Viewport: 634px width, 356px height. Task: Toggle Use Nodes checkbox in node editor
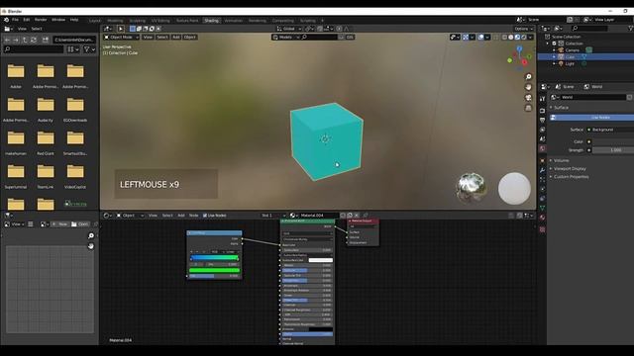[x=205, y=216]
